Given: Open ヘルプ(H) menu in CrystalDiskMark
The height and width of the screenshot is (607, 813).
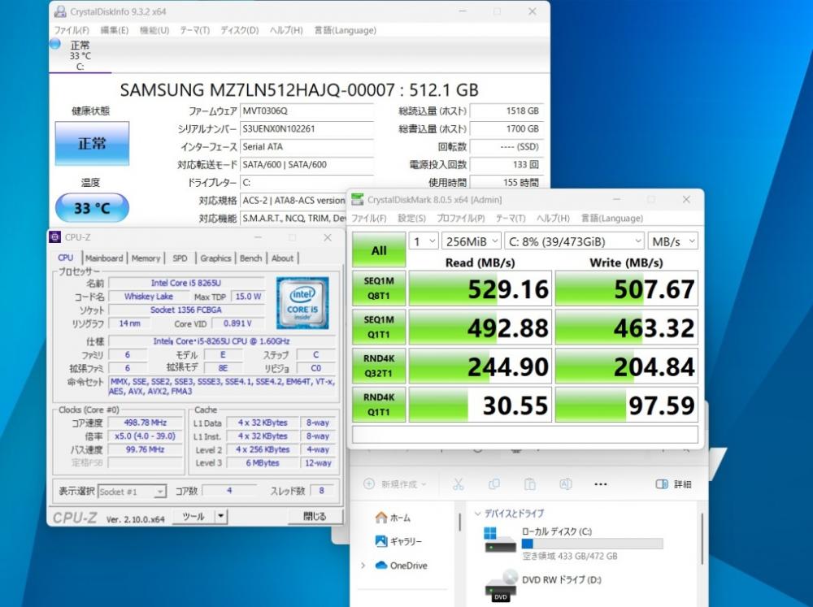Looking at the screenshot, I should pyautogui.click(x=553, y=219).
